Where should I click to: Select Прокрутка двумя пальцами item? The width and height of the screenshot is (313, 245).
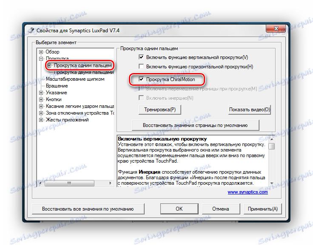pos(84,72)
